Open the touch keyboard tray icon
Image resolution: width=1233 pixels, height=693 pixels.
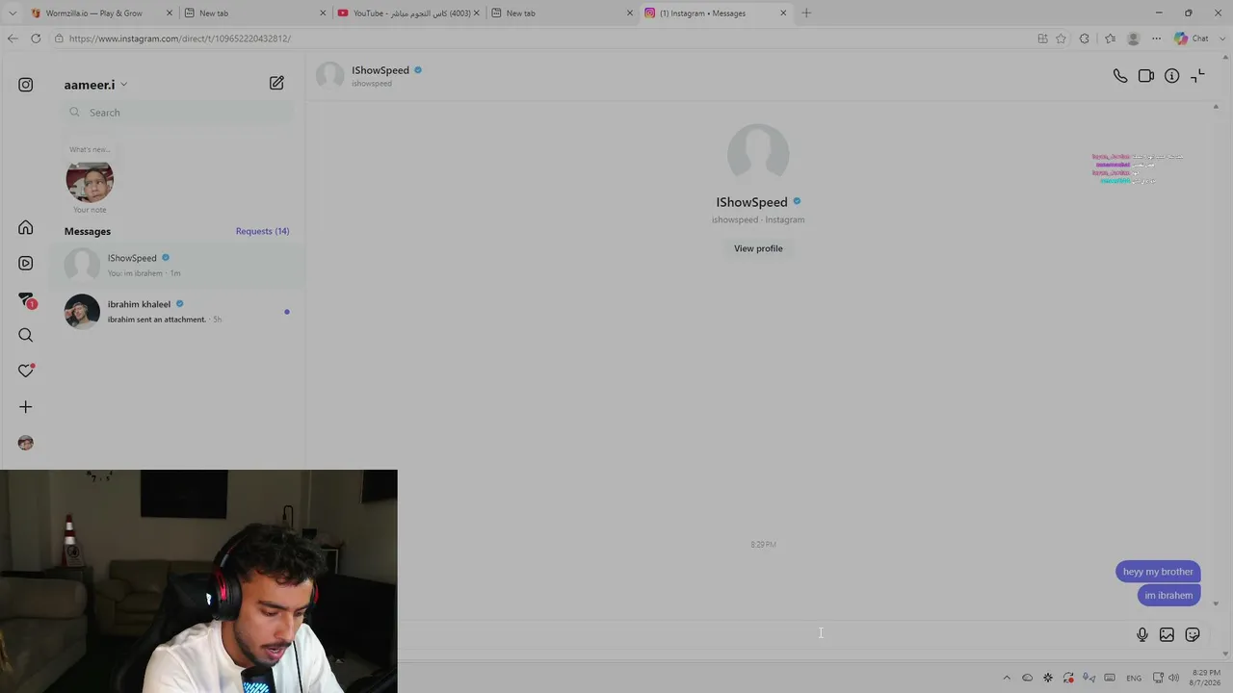[x=1110, y=678]
